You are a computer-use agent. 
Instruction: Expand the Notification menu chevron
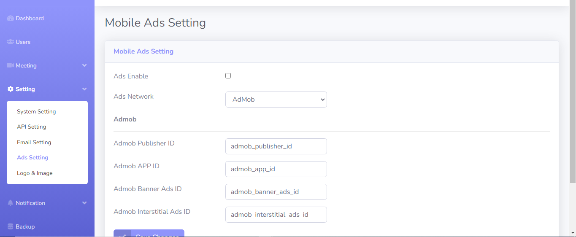tap(84, 203)
